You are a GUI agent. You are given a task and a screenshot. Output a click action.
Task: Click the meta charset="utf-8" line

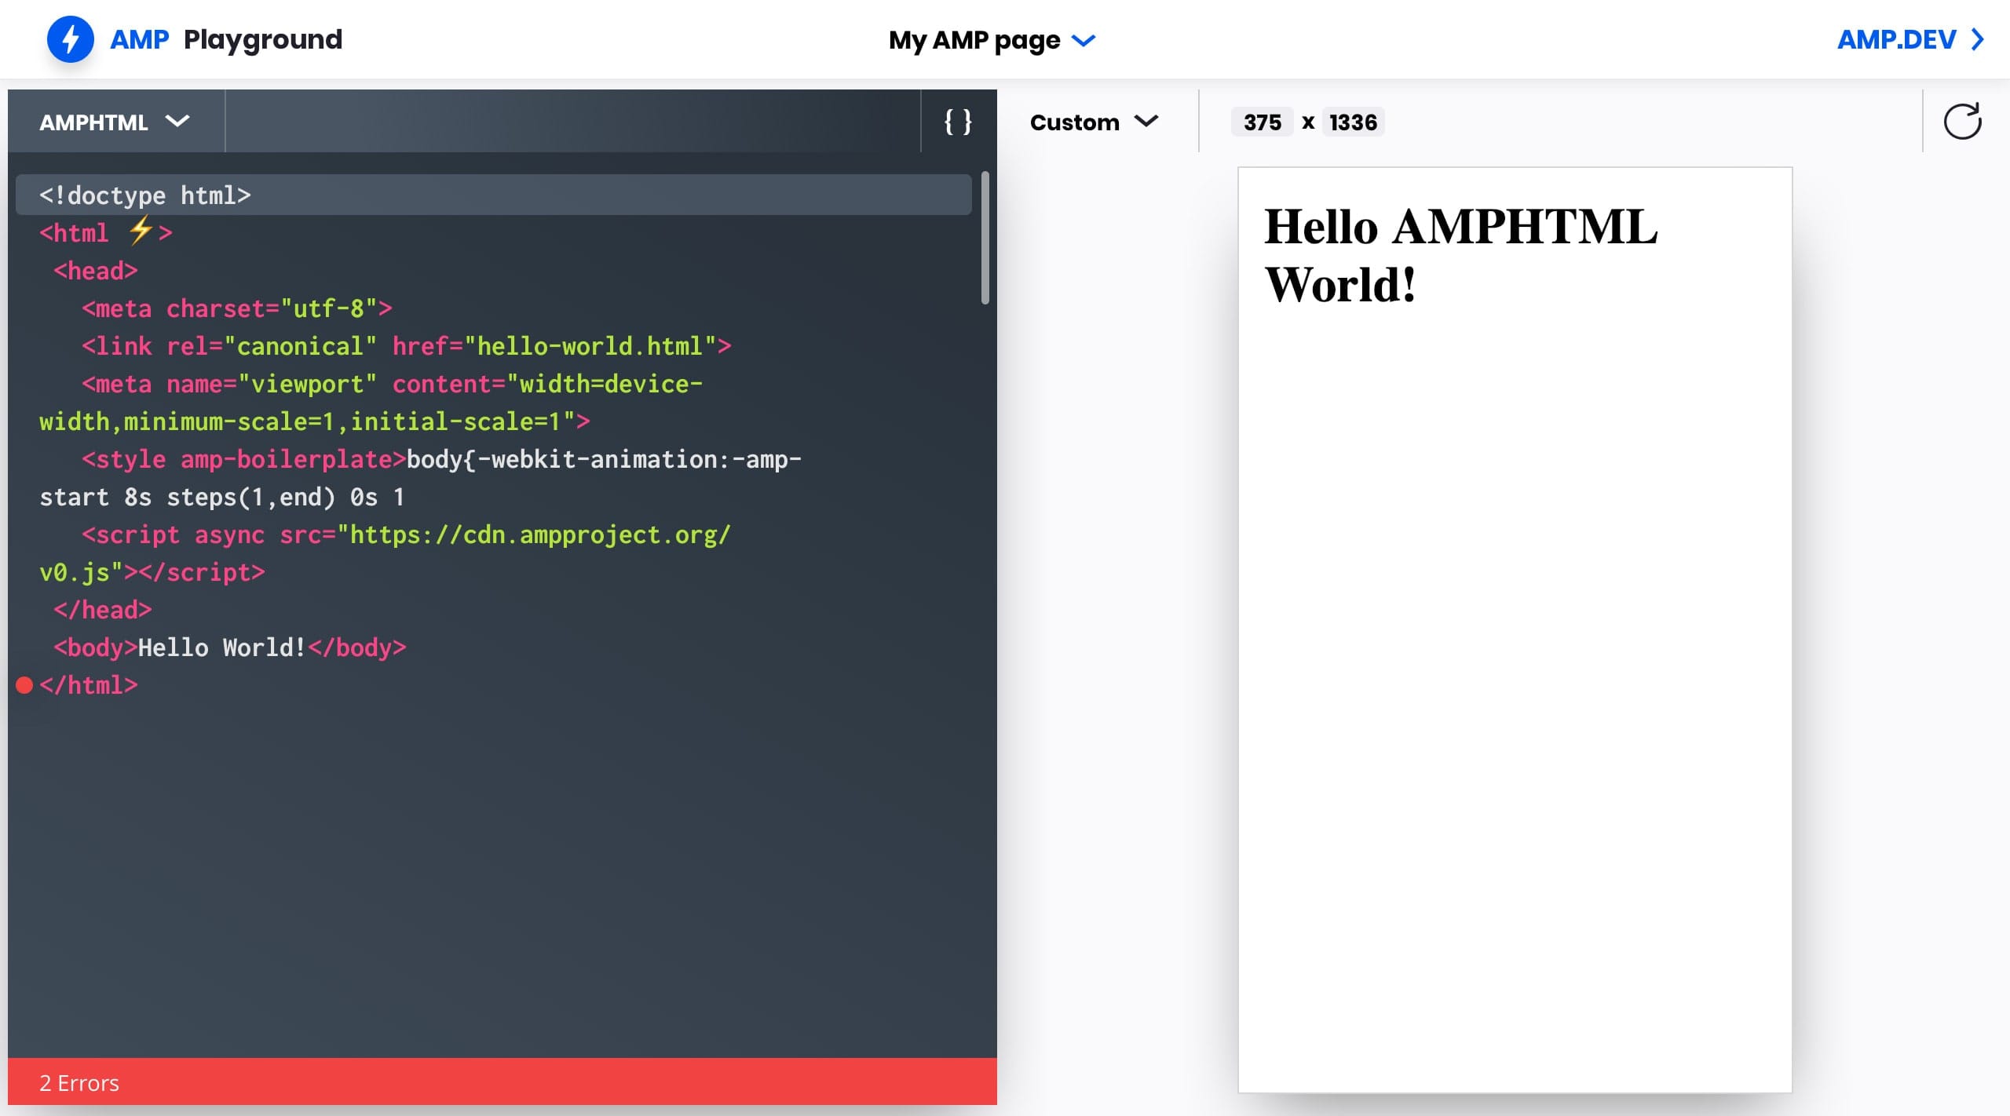pos(237,308)
